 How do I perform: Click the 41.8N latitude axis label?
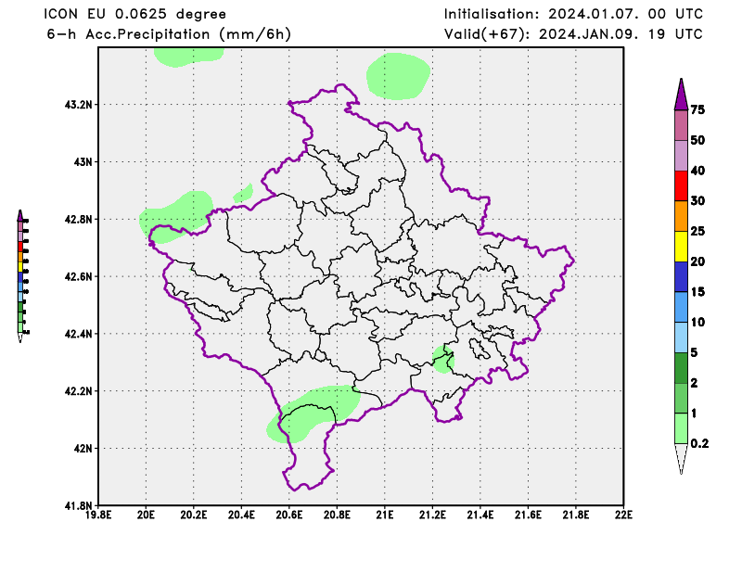click(x=78, y=506)
